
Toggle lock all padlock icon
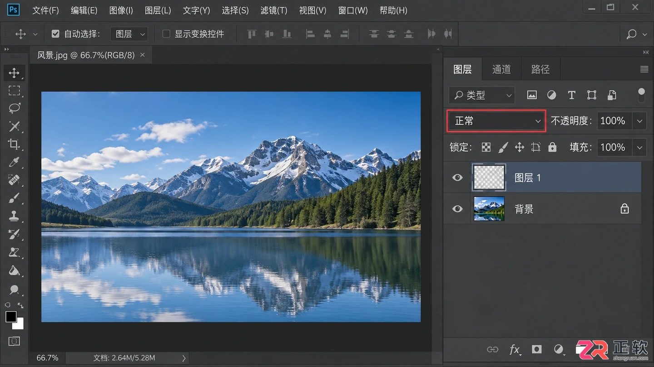click(552, 147)
